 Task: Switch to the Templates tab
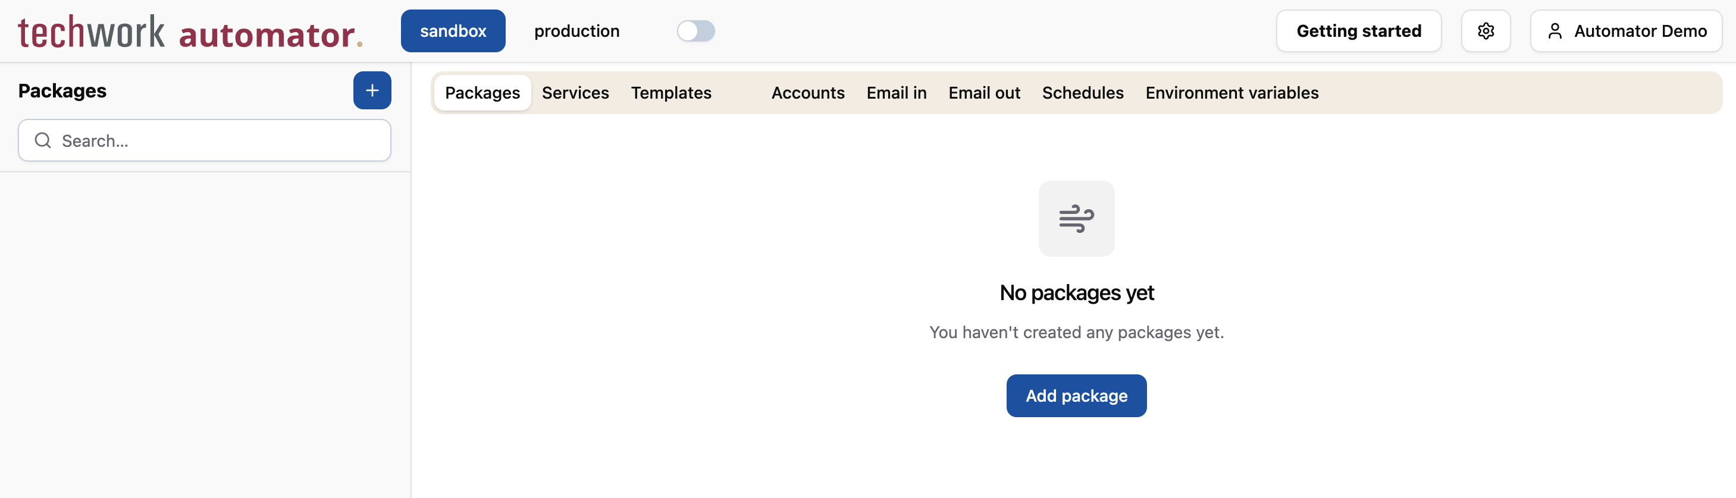pos(670,93)
